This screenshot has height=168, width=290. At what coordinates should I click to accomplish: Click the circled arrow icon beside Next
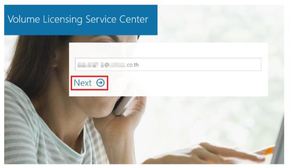click(100, 83)
